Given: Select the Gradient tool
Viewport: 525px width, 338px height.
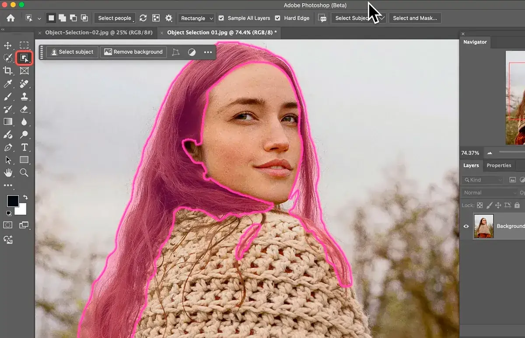Looking at the screenshot, I should [x=8, y=122].
